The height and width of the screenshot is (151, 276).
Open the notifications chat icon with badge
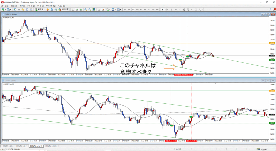[x=274, y=9]
